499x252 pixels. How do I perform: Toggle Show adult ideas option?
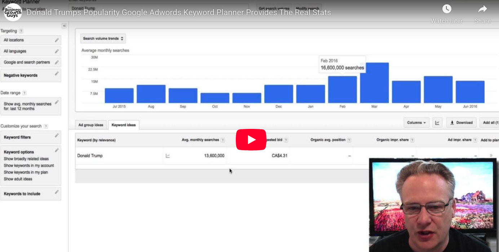tap(18, 179)
